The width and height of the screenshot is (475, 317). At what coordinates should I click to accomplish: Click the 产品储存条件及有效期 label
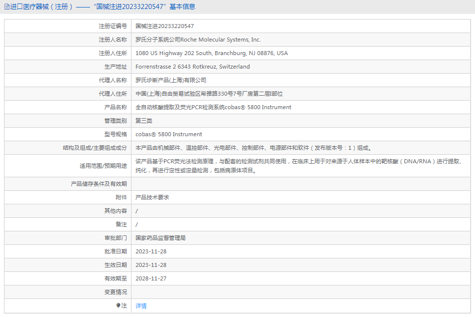pyautogui.click(x=99, y=184)
